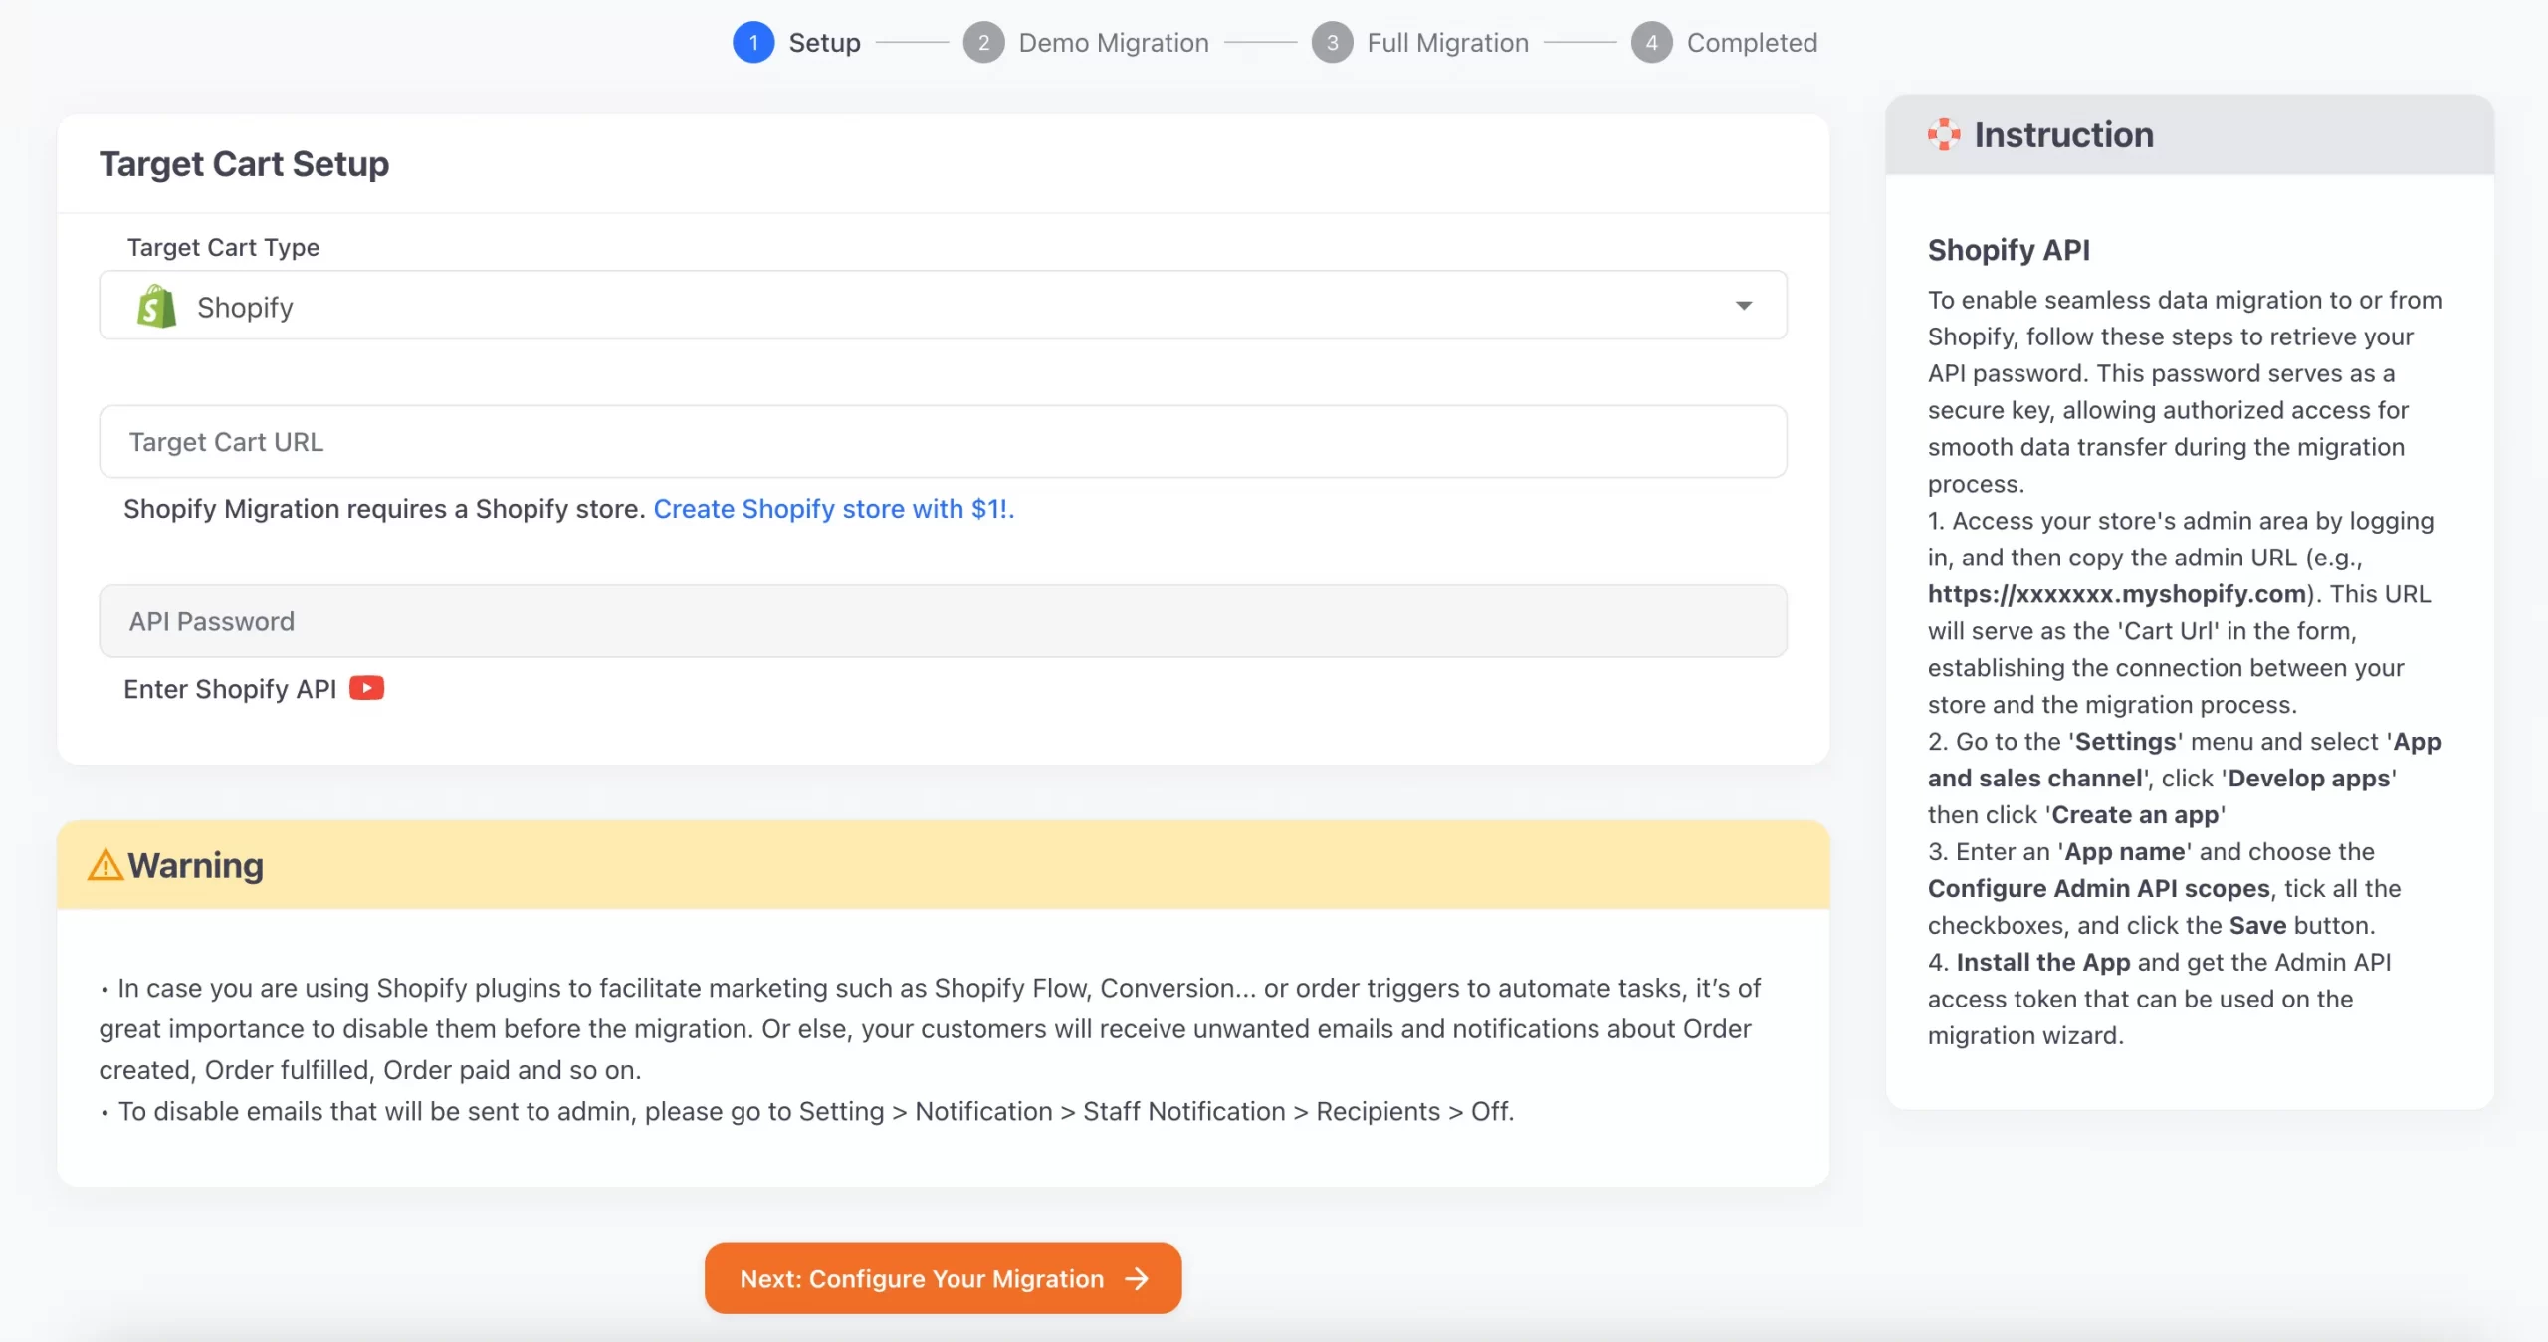Click step 1 circle for Setup

coord(753,43)
